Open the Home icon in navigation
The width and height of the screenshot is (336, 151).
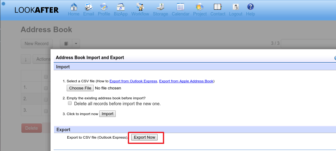tap(74, 7)
